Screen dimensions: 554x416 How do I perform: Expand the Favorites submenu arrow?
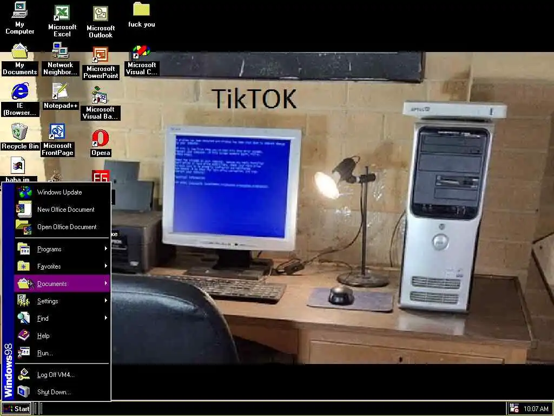pos(105,266)
